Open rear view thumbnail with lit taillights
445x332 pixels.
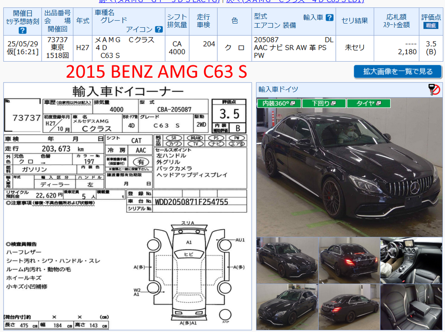(x=349, y=260)
